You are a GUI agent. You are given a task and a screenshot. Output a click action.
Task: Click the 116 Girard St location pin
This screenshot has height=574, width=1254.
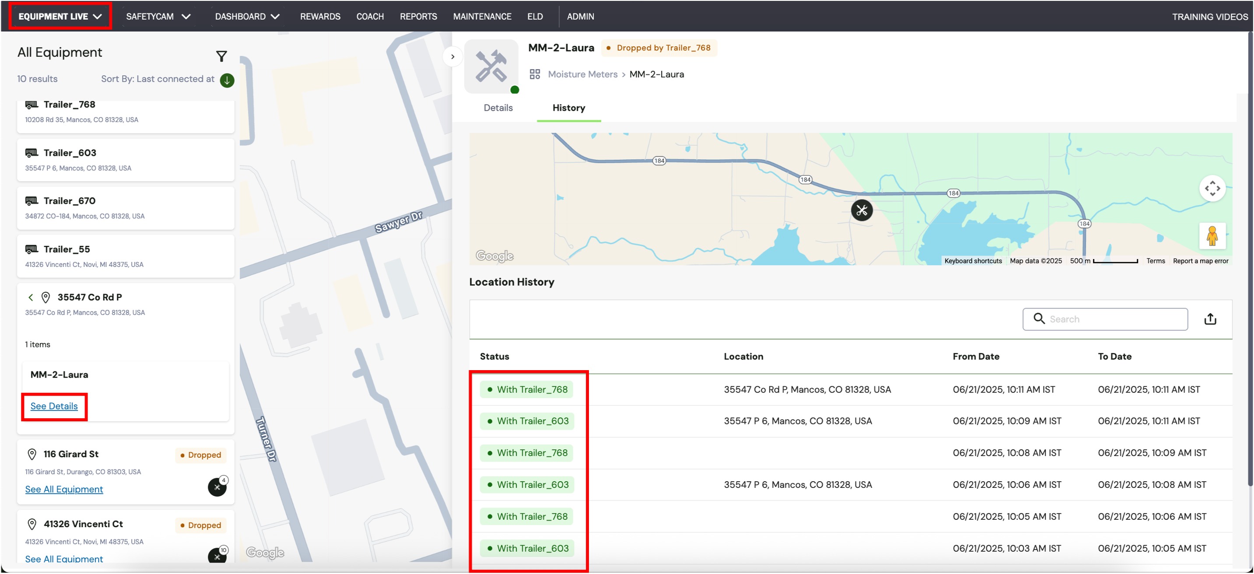pos(32,454)
